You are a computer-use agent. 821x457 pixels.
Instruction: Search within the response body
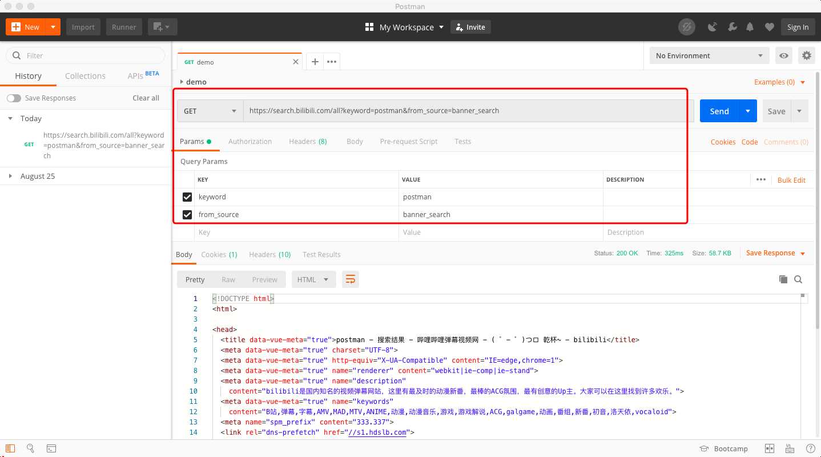798,279
